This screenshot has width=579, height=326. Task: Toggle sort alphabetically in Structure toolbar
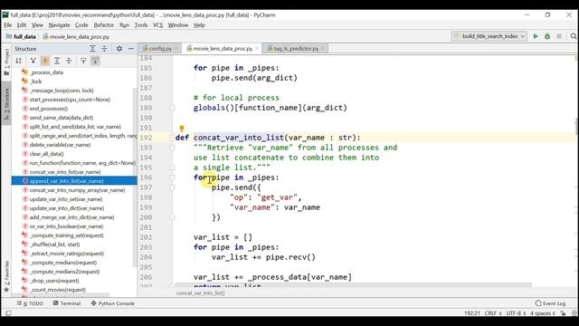(x=18, y=61)
